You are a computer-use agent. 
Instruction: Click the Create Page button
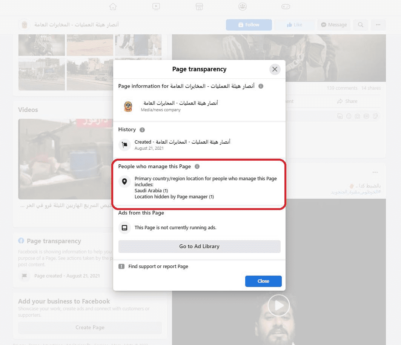tap(90, 328)
